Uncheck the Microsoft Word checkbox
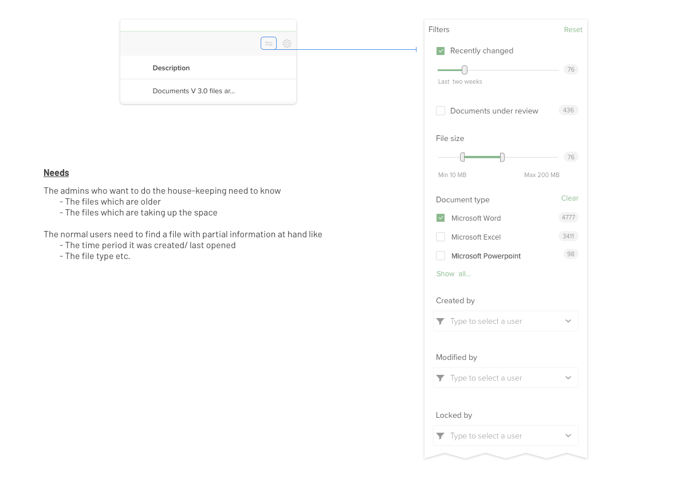 (x=441, y=218)
